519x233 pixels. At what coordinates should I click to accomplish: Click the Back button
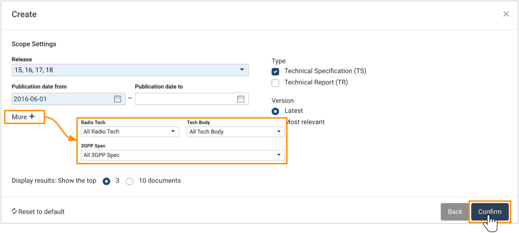(x=455, y=212)
